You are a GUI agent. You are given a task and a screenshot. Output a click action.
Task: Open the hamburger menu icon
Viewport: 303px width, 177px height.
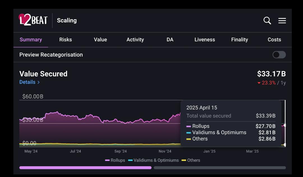(282, 20)
